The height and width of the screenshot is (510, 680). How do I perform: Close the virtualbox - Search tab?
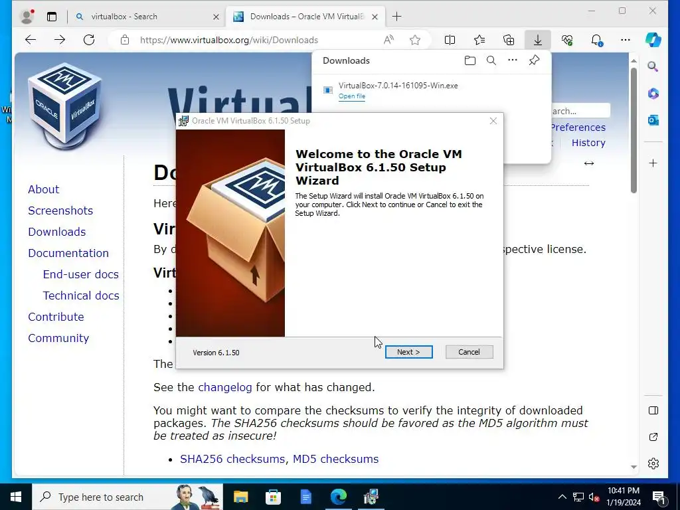(216, 17)
